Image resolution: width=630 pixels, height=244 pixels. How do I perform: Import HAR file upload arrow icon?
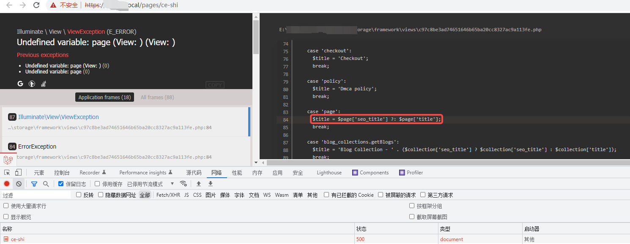click(198, 184)
